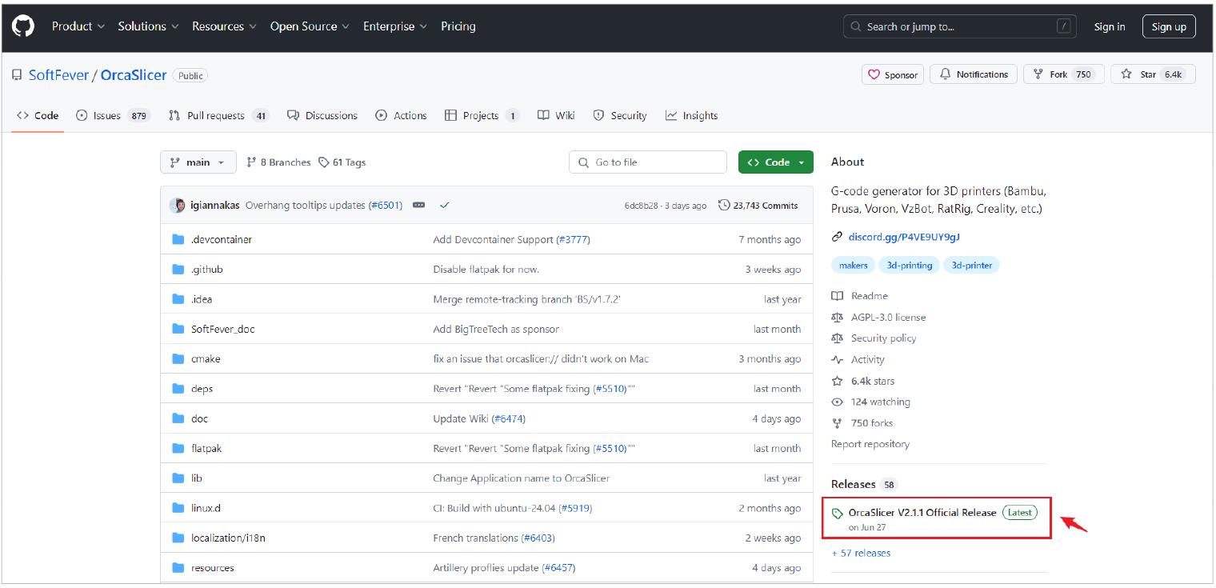Open the linux.d folder
The height and width of the screenshot is (588, 1216).
point(206,508)
